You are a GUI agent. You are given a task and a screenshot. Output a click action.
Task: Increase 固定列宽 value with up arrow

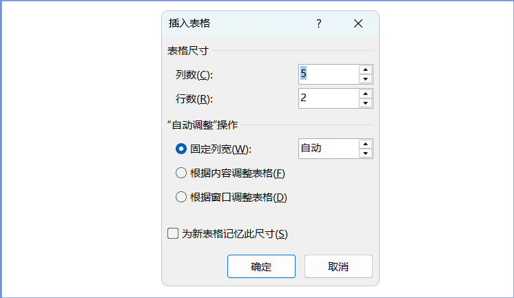pos(365,144)
